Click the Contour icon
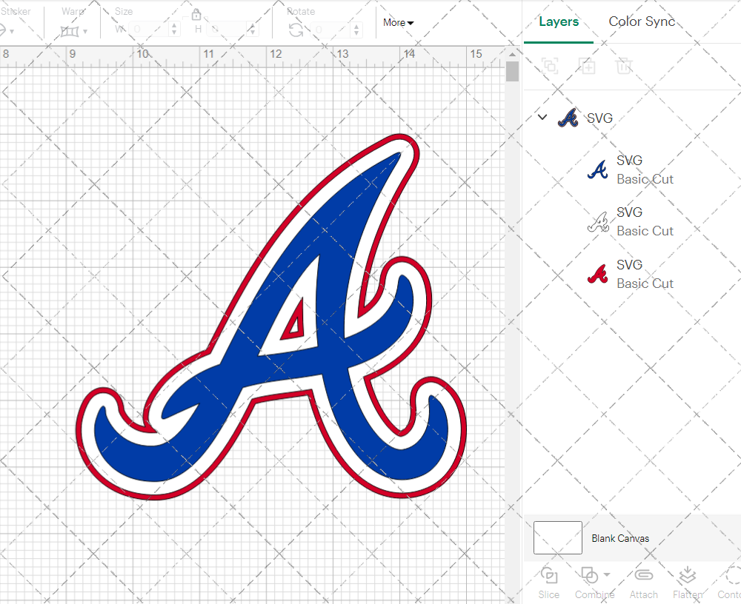The height and width of the screenshot is (604, 741). [732, 576]
